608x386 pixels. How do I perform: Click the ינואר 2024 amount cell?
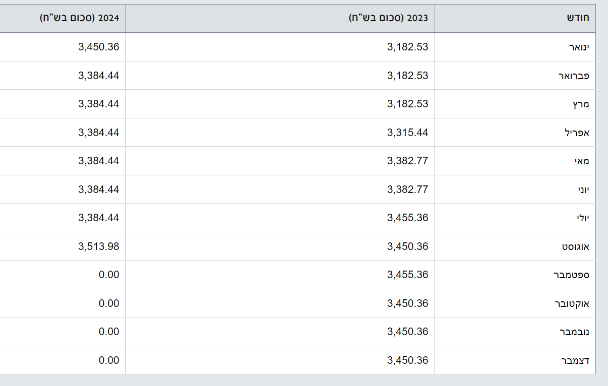pyautogui.click(x=99, y=47)
